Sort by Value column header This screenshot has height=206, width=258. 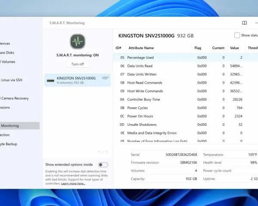coord(234,48)
